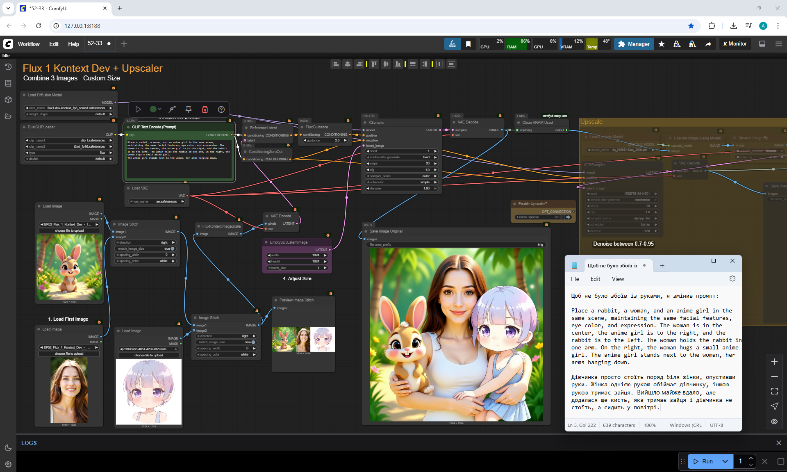Delete selected node with red trash icon
The width and height of the screenshot is (787, 472).
[205, 109]
